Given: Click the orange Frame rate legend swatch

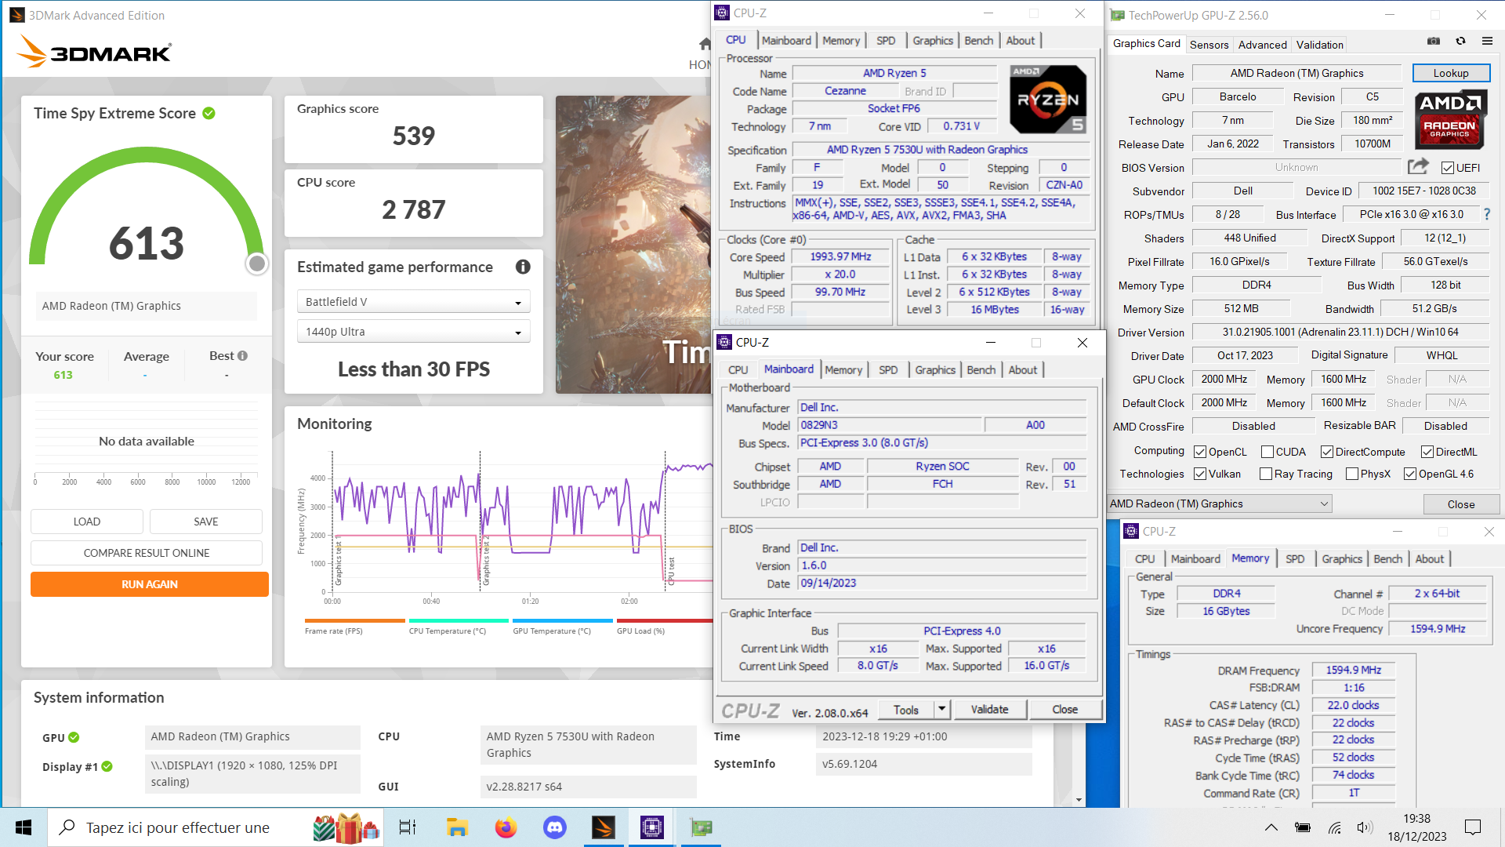Looking at the screenshot, I should coord(355,620).
